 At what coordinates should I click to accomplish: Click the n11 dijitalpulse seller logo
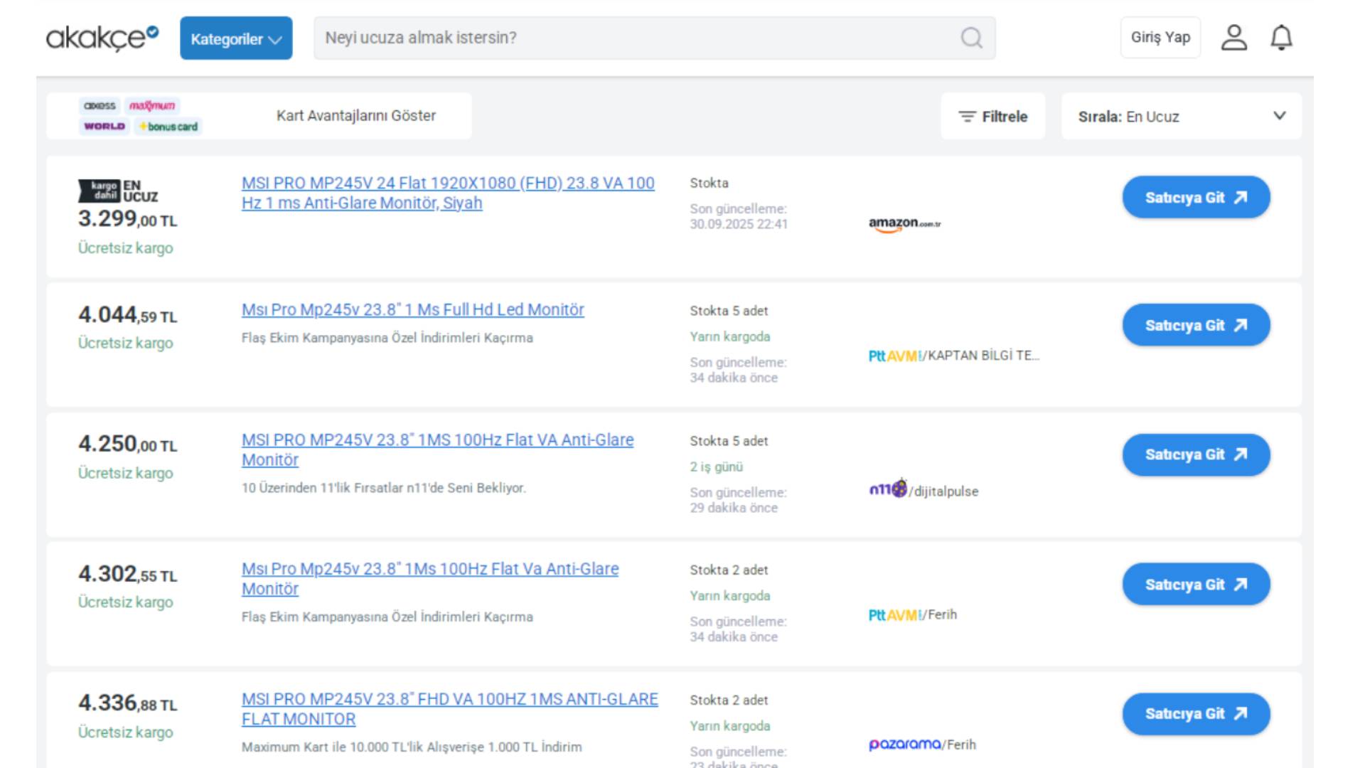tap(923, 490)
